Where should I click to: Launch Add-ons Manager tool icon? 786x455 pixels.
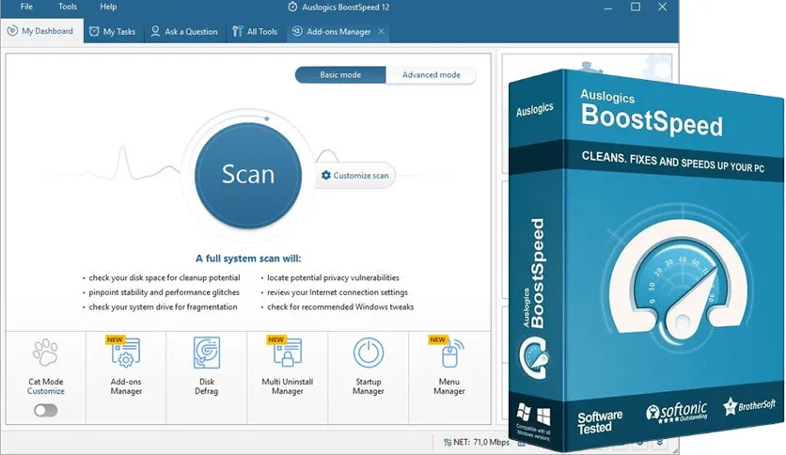pos(126,353)
